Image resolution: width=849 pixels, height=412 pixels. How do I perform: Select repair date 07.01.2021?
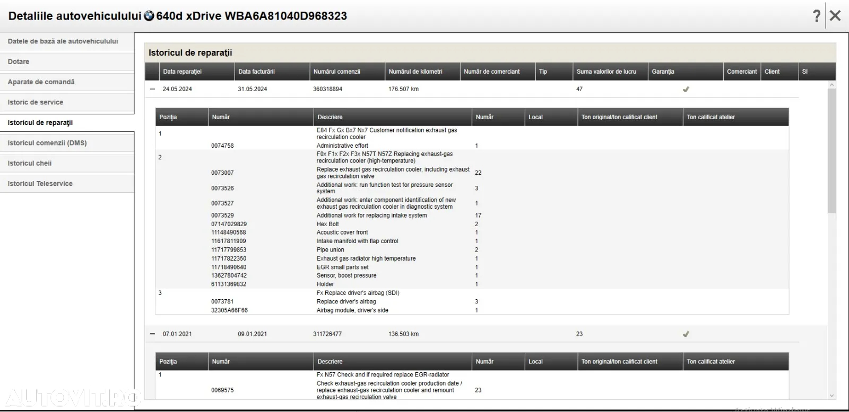pos(177,334)
